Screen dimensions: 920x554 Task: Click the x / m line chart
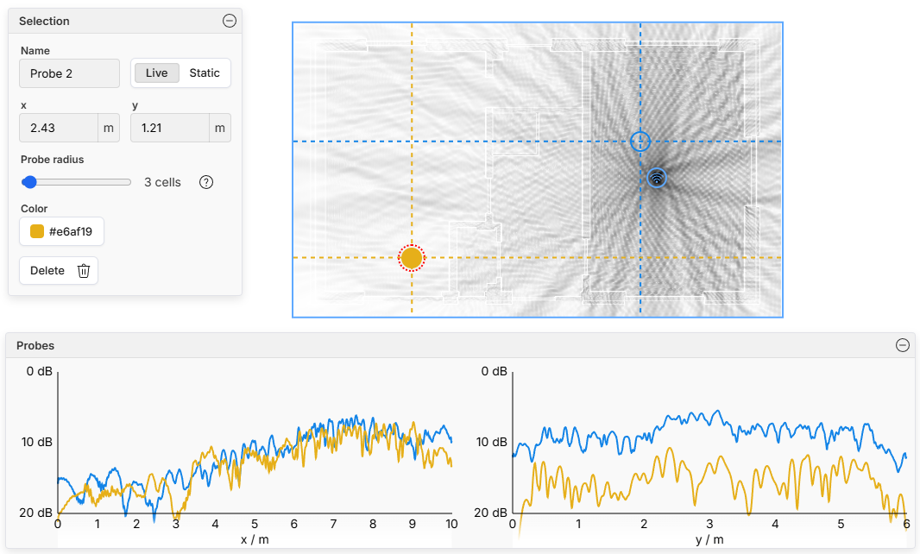pyautogui.click(x=255, y=449)
